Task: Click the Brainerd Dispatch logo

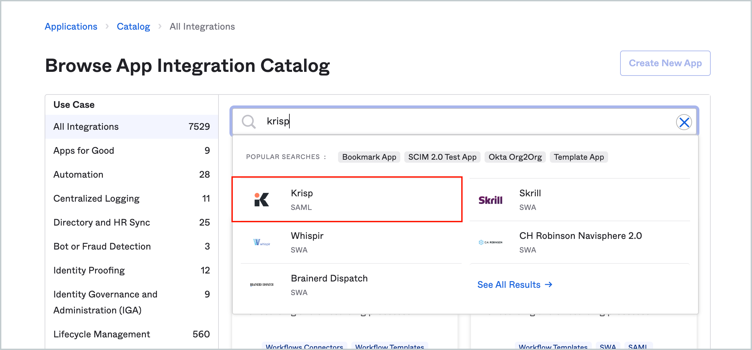Action: coord(261,285)
